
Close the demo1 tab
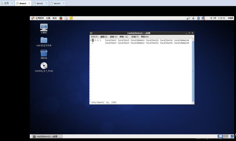coord(29,3)
